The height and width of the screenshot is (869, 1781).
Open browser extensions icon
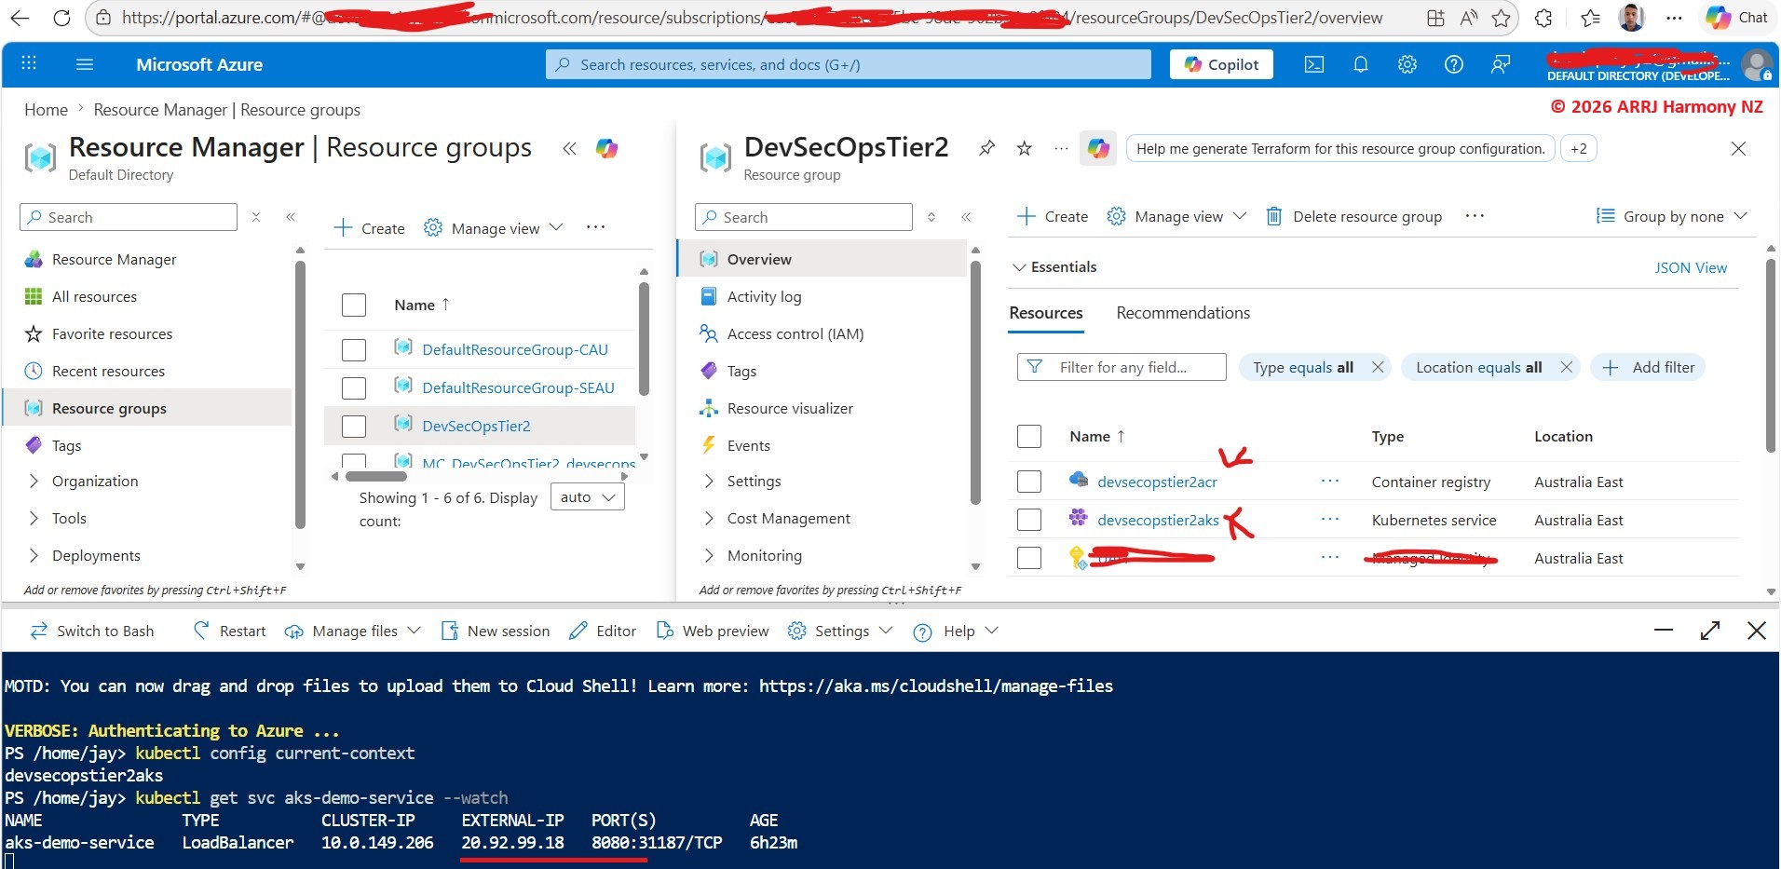pos(1543,18)
